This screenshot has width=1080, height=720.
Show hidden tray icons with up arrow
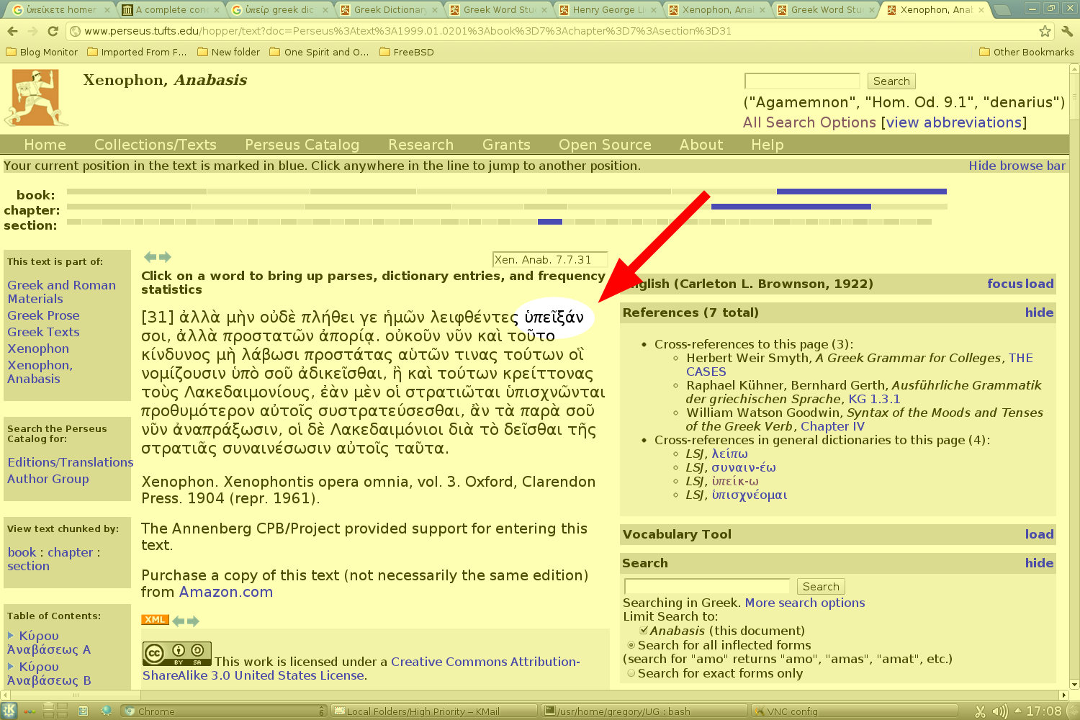(1017, 711)
